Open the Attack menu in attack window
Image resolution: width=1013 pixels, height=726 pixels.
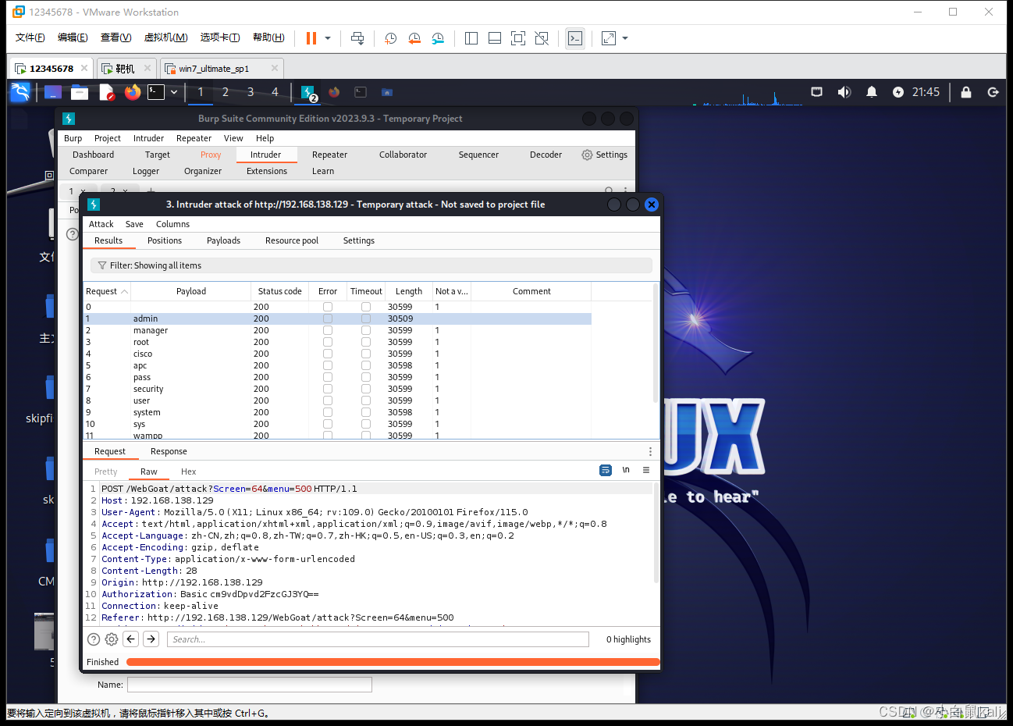point(101,224)
